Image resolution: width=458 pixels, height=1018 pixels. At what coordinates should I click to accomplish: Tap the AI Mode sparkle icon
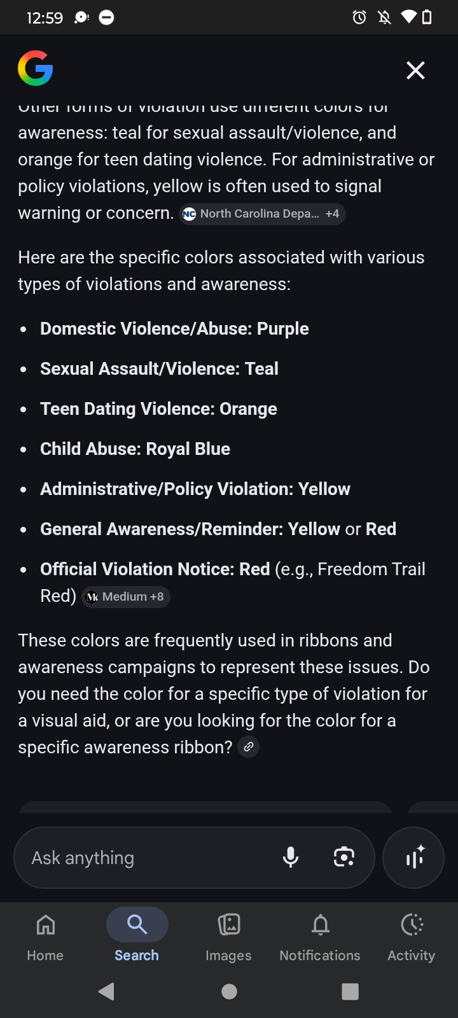413,857
